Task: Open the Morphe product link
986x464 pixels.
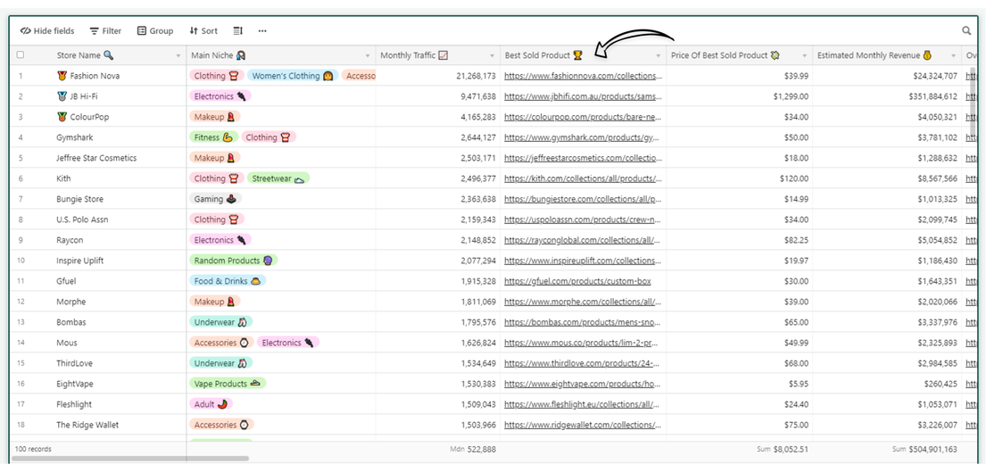Action: [x=583, y=302]
